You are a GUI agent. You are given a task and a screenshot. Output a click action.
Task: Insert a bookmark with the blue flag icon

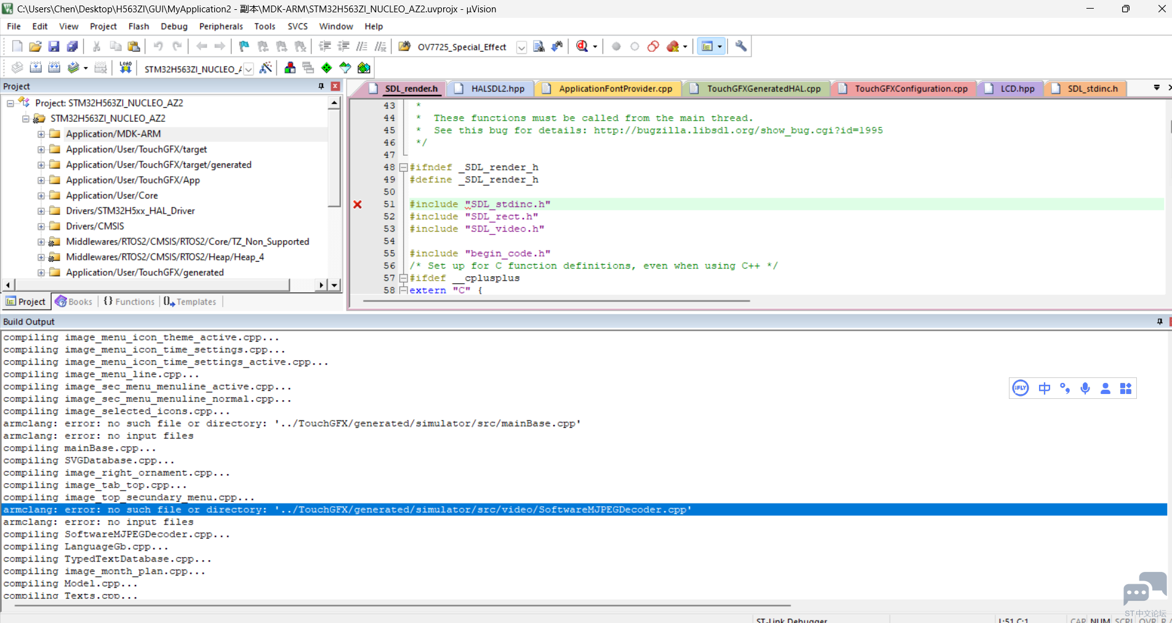244,46
